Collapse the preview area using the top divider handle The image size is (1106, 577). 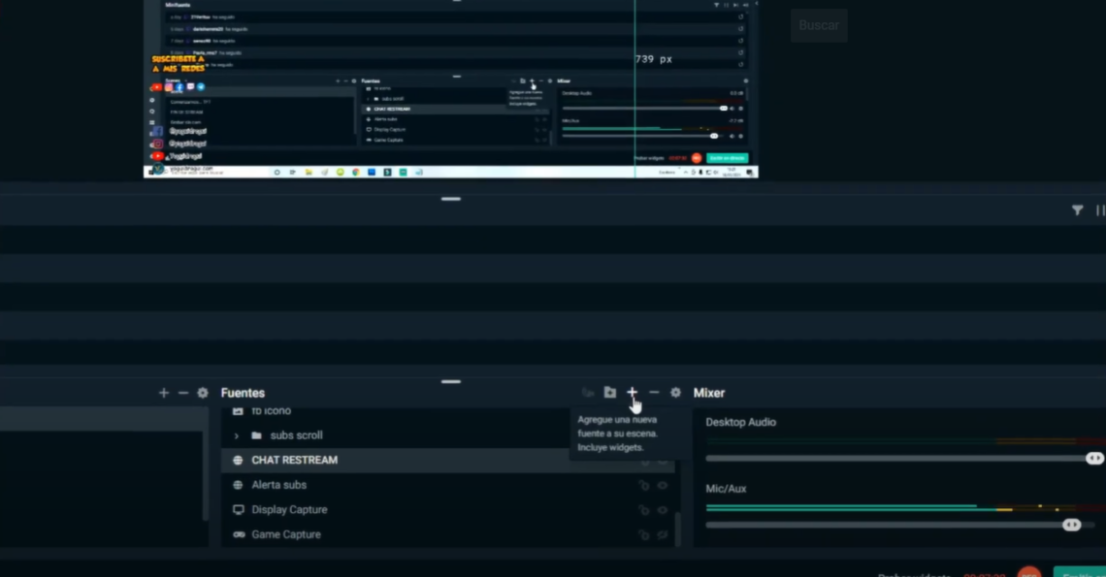[450, 198]
